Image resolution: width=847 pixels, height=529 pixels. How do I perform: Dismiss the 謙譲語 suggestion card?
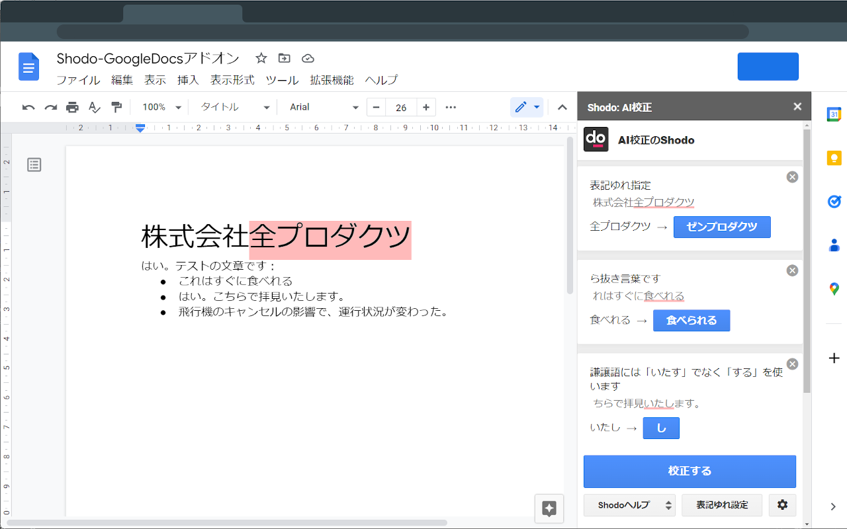(x=792, y=364)
